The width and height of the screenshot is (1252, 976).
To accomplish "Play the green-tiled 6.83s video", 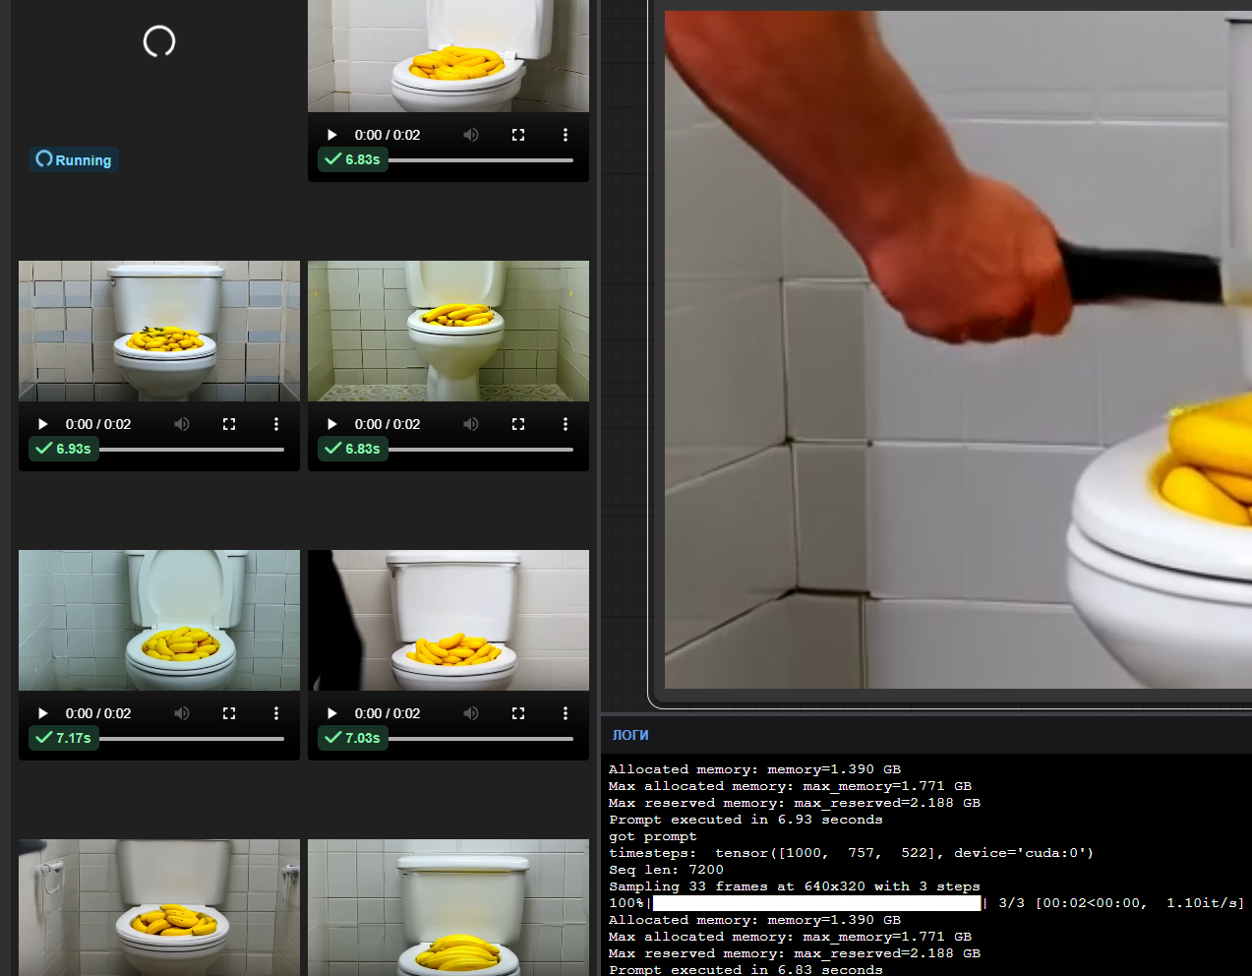I will point(331,424).
